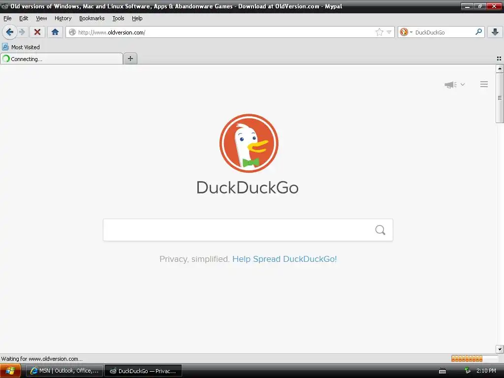Open search engine selector with DuckDuckGo icon
Image resolution: width=504 pixels, height=378 pixels.
[x=406, y=32]
